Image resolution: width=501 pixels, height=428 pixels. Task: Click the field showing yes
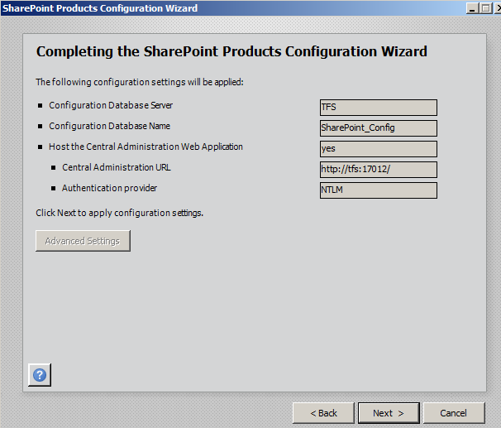[379, 149]
